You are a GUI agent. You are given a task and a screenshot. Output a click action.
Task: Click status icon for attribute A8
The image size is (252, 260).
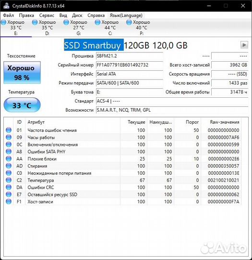point(9,152)
